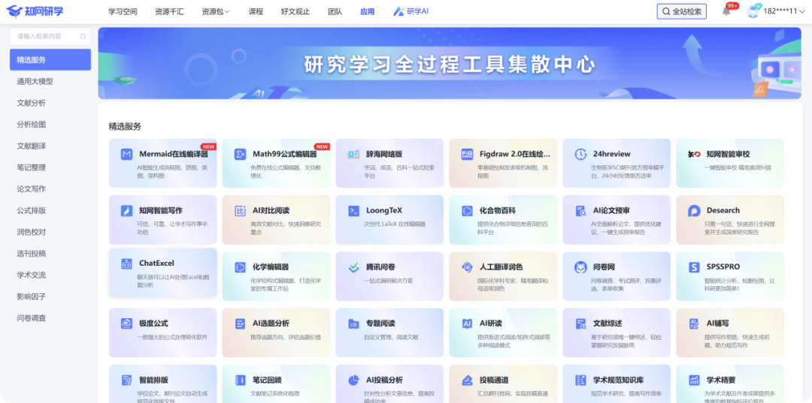The image size is (812, 403).
Task: Click the Mermaid在线编译器 icon
Action: pos(126,154)
